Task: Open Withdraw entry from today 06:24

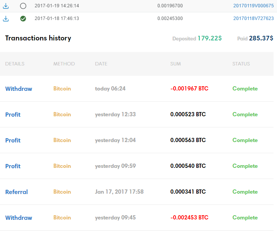Action: coord(19,89)
